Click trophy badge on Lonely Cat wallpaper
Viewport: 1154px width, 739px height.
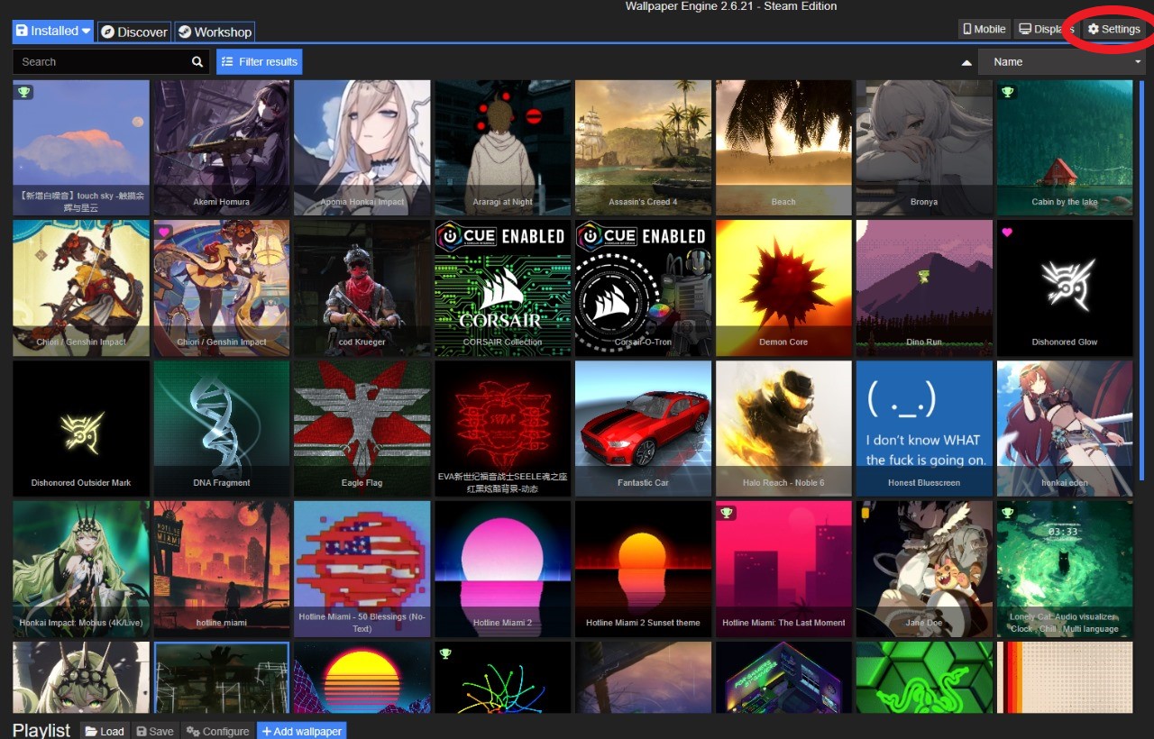click(1007, 513)
